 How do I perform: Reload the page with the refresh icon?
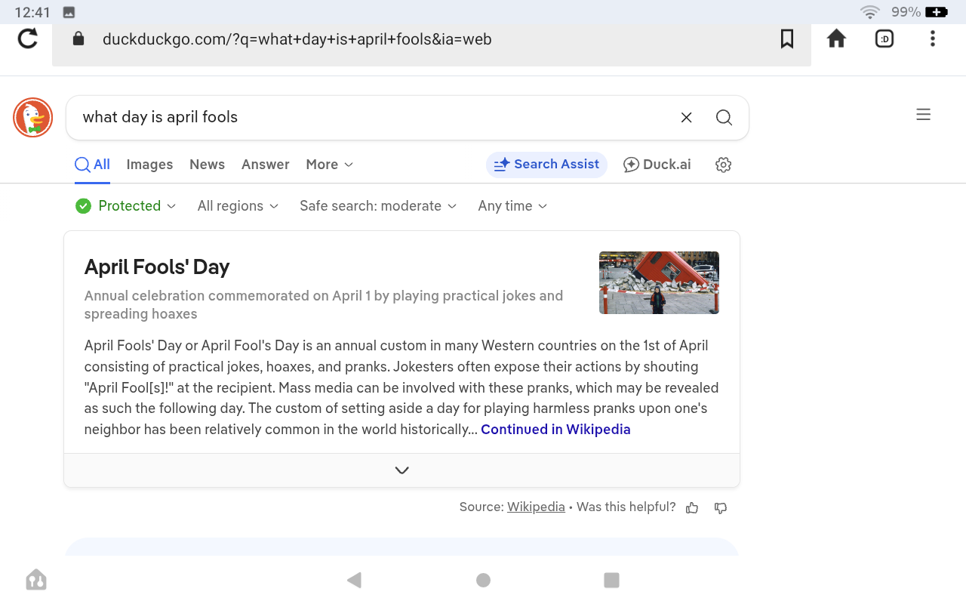click(28, 39)
